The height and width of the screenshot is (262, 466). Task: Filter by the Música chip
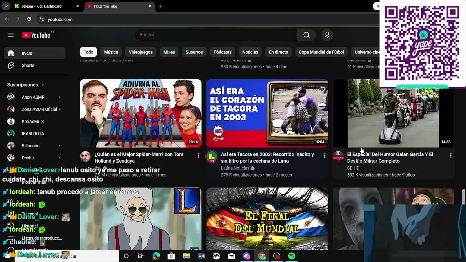pyautogui.click(x=111, y=52)
